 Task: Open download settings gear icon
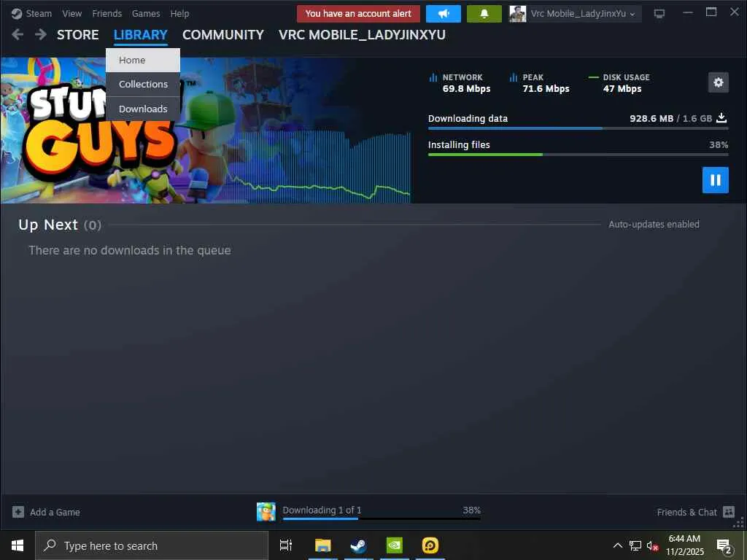(718, 82)
